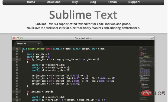168x102 pixels.
Task: Click the base64_encode function name
Action: click(36, 49)
